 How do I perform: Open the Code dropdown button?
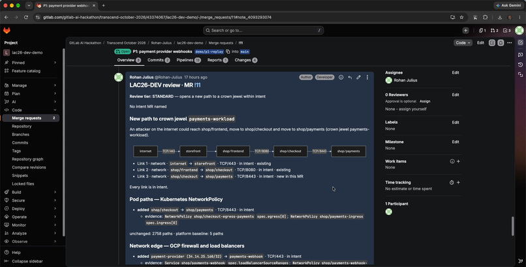463,43
